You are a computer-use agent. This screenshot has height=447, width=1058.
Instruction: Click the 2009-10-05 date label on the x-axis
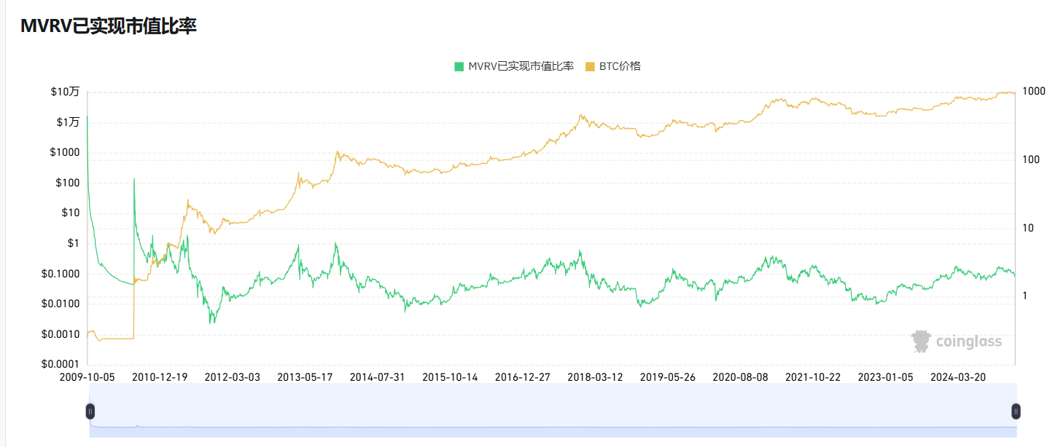(87, 377)
